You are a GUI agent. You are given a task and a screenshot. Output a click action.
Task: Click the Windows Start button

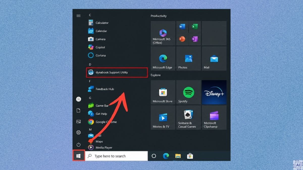pos(79,156)
